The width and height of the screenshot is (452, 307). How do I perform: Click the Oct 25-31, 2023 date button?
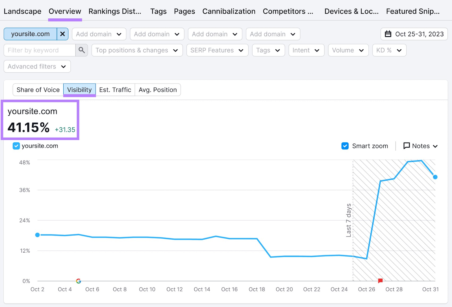pyautogui.click(x=419, y=34)
